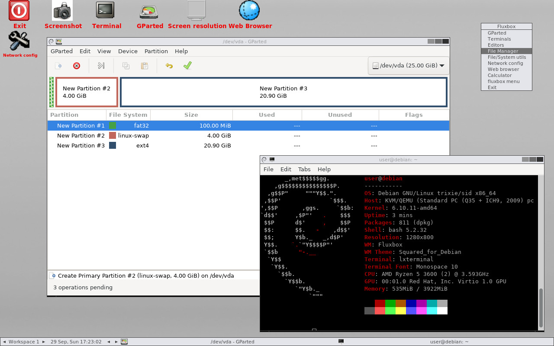
Task: Open Terminals in the Fluxbox menu
Action: pyautogui.click(x=506, y=39)
